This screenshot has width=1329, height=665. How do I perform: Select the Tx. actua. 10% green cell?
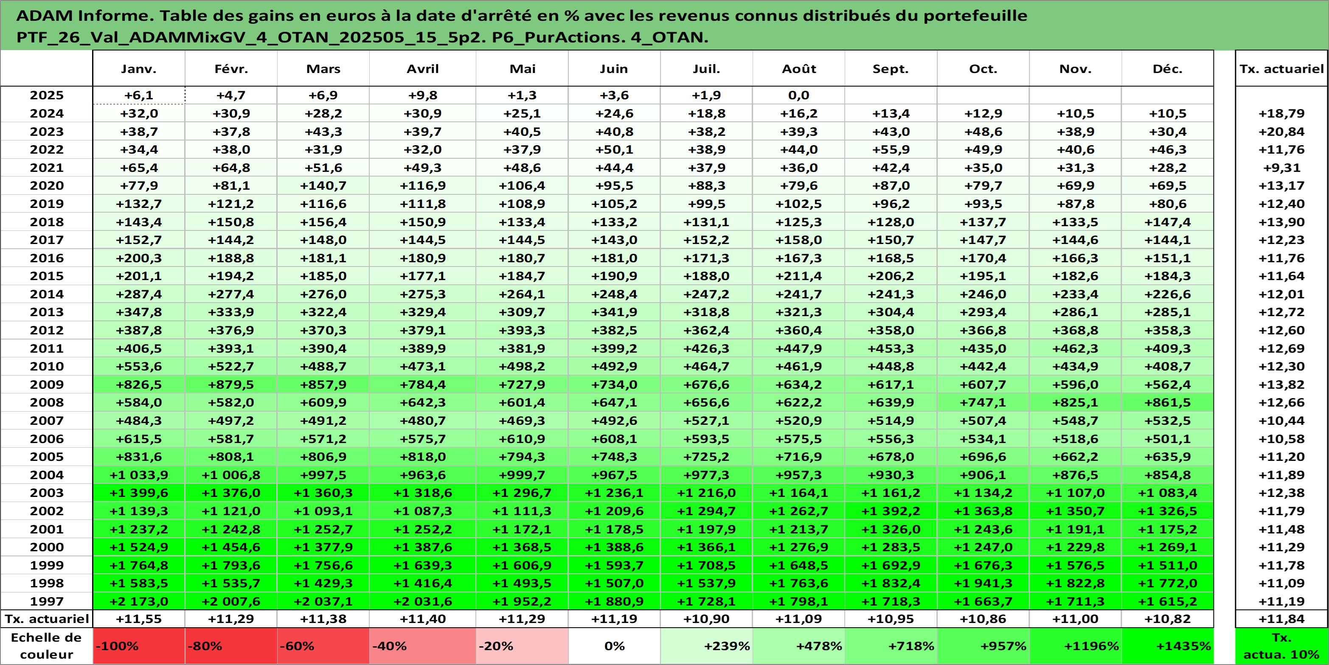(1281, 646)
